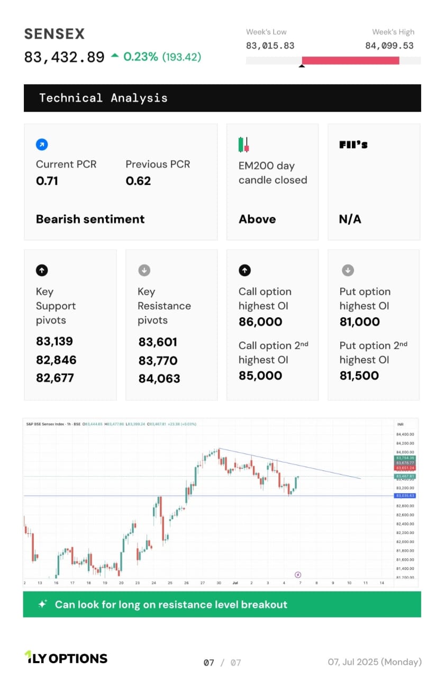This screenshot has height=678, width=445.
Task: Click the candlestick icon above EM200 day
Action: click(x=243, y=144)
